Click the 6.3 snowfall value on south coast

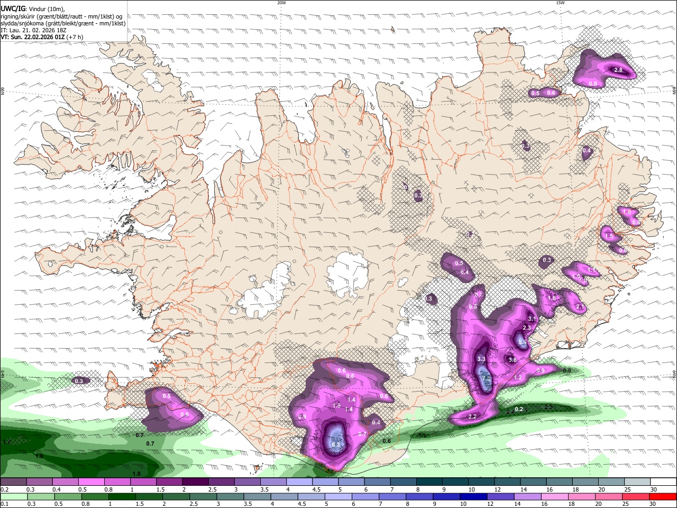336,445
